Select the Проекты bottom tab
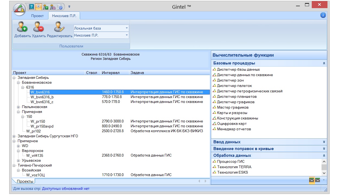 pyautogui.click(x=25, y=181)
